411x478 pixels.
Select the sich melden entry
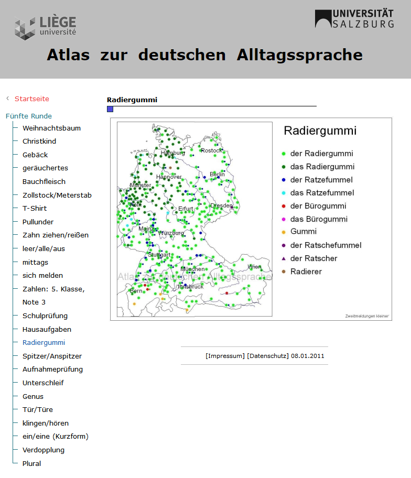42,275
